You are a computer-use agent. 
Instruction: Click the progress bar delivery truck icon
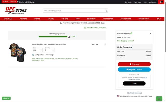pos(69,37)
